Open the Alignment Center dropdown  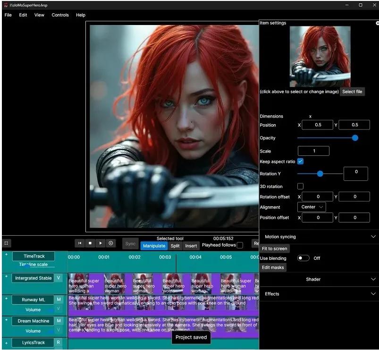coord(312,207)
